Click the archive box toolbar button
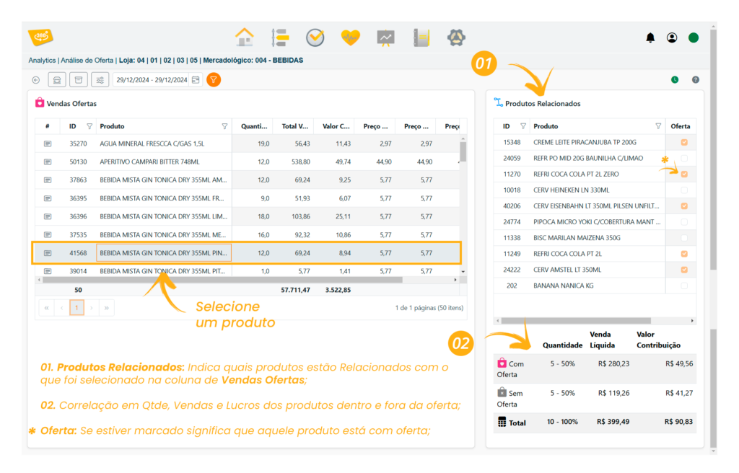 (x=79, y=80)
